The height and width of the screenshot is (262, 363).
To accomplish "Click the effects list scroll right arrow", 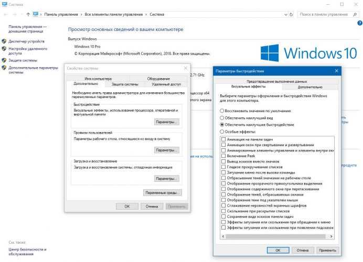I will click(x=332, y=236).
